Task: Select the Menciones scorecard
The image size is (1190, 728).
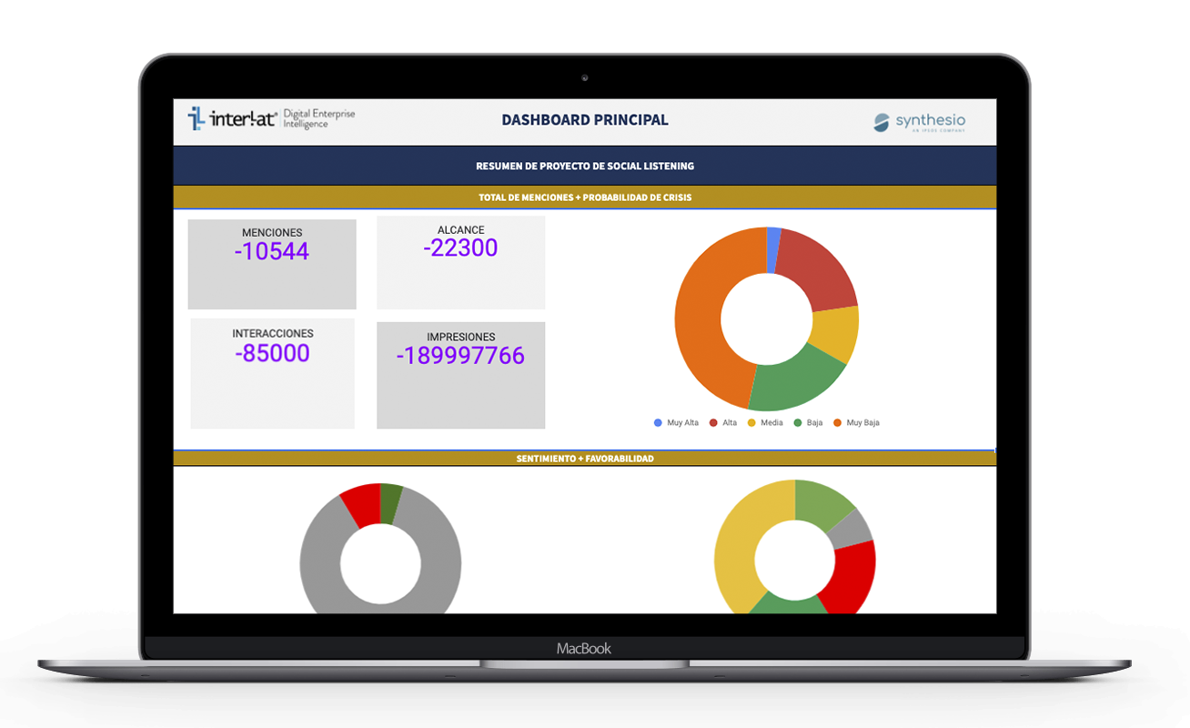Action: (x=272, y=264)
